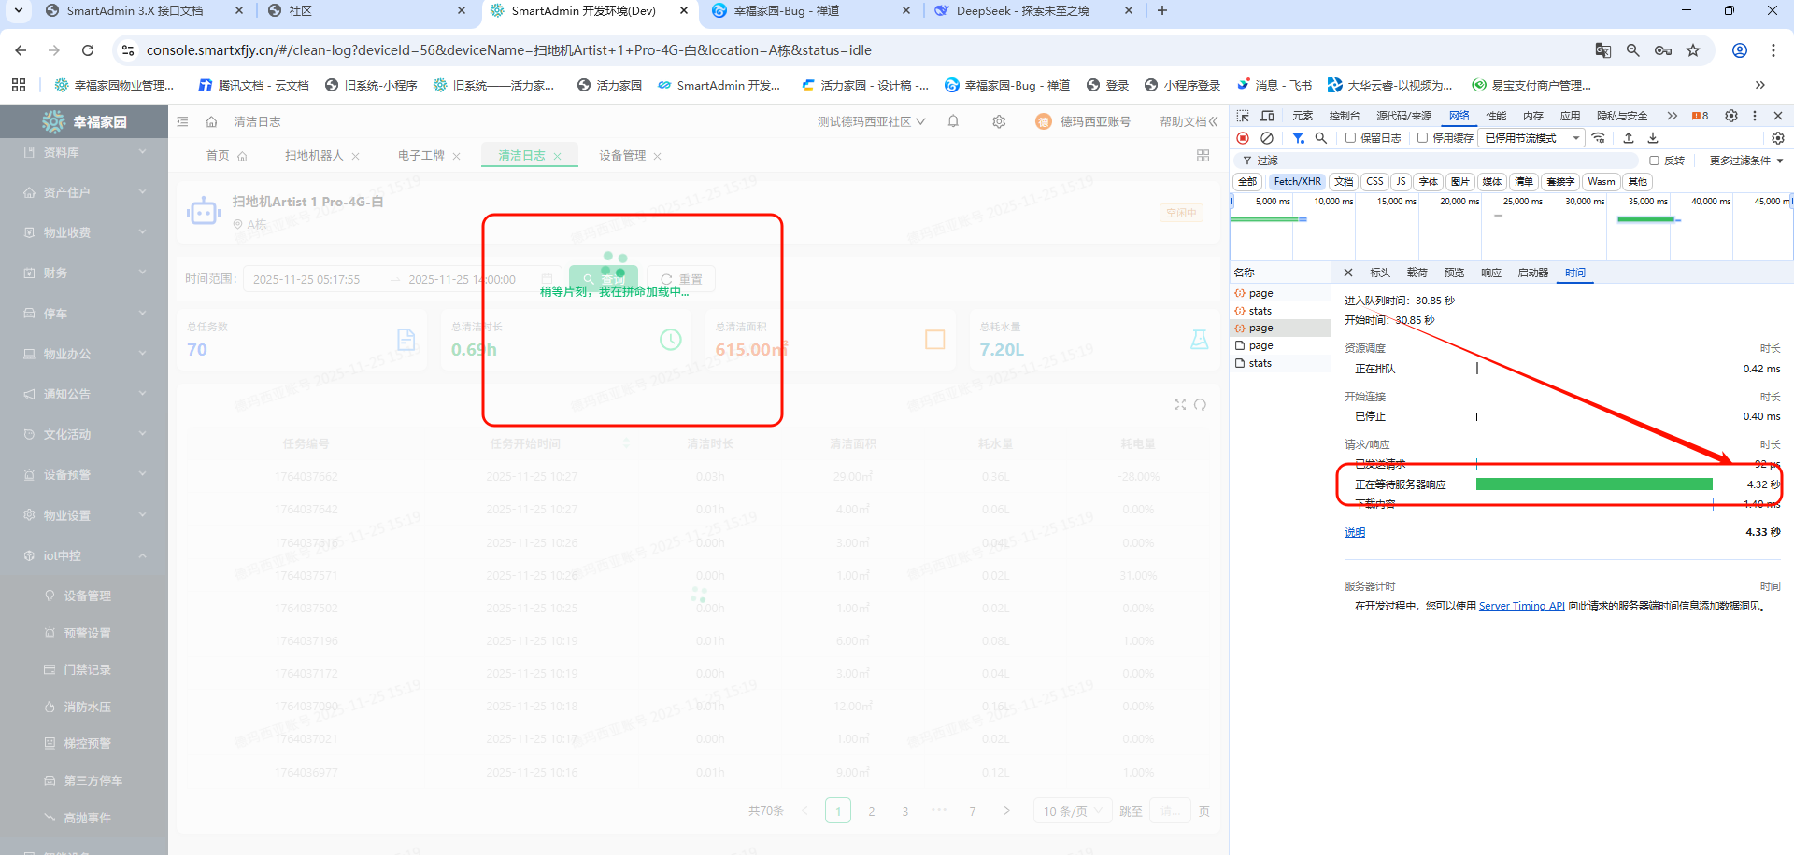1794x855 pixels.
Task: Open the inspect element picker tool
Action: point(1243,116)
